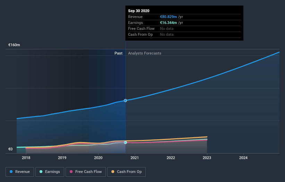Click the 2024 x-axis label
This screenshot has width=285, height=182.
[243, 158]
